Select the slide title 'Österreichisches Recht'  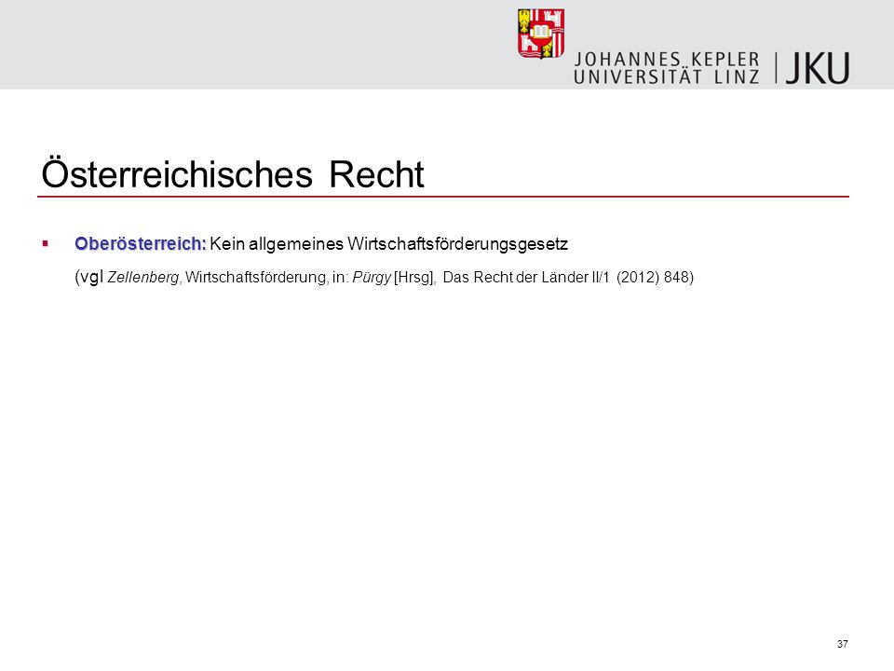click(233, 173)
